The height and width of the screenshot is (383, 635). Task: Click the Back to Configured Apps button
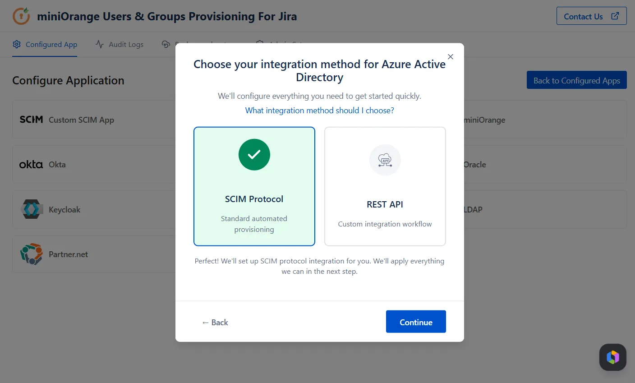(576, 80)
